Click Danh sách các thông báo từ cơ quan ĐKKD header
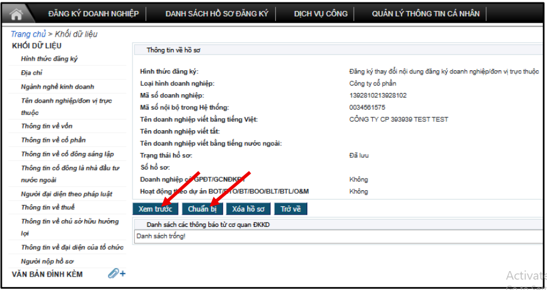 208,225
